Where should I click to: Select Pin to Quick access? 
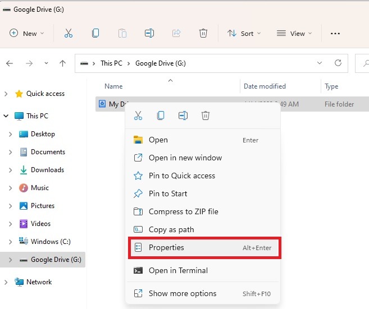click(x=203, y=176)
